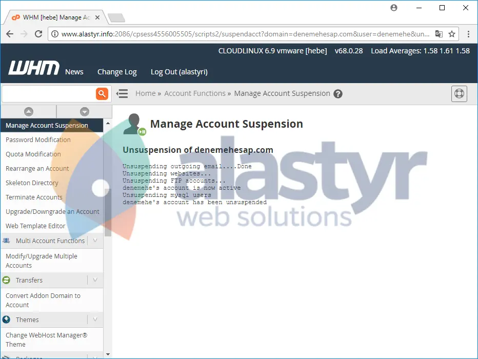Select Manage Account Suspension in sidebar

click(x=52, y=125)
